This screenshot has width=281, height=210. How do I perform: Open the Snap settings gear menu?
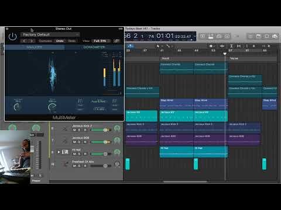[x=211, y=46]
